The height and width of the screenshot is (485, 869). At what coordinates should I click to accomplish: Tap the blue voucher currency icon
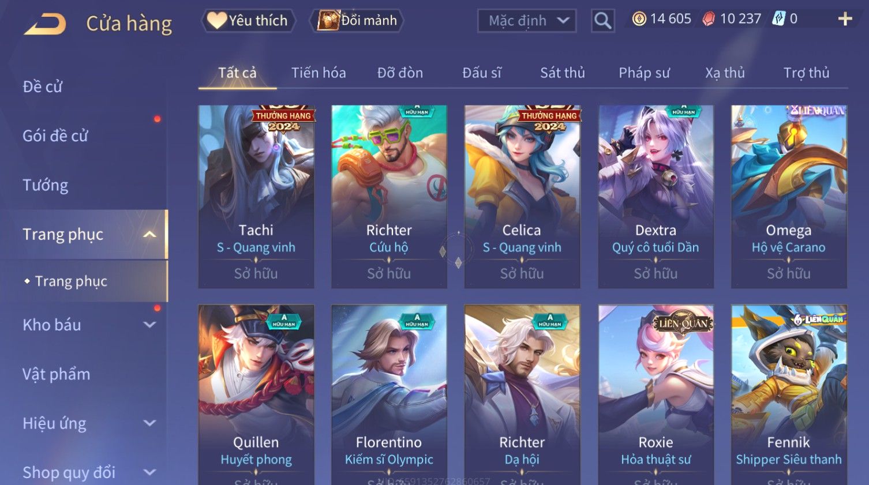coord(779,19)
